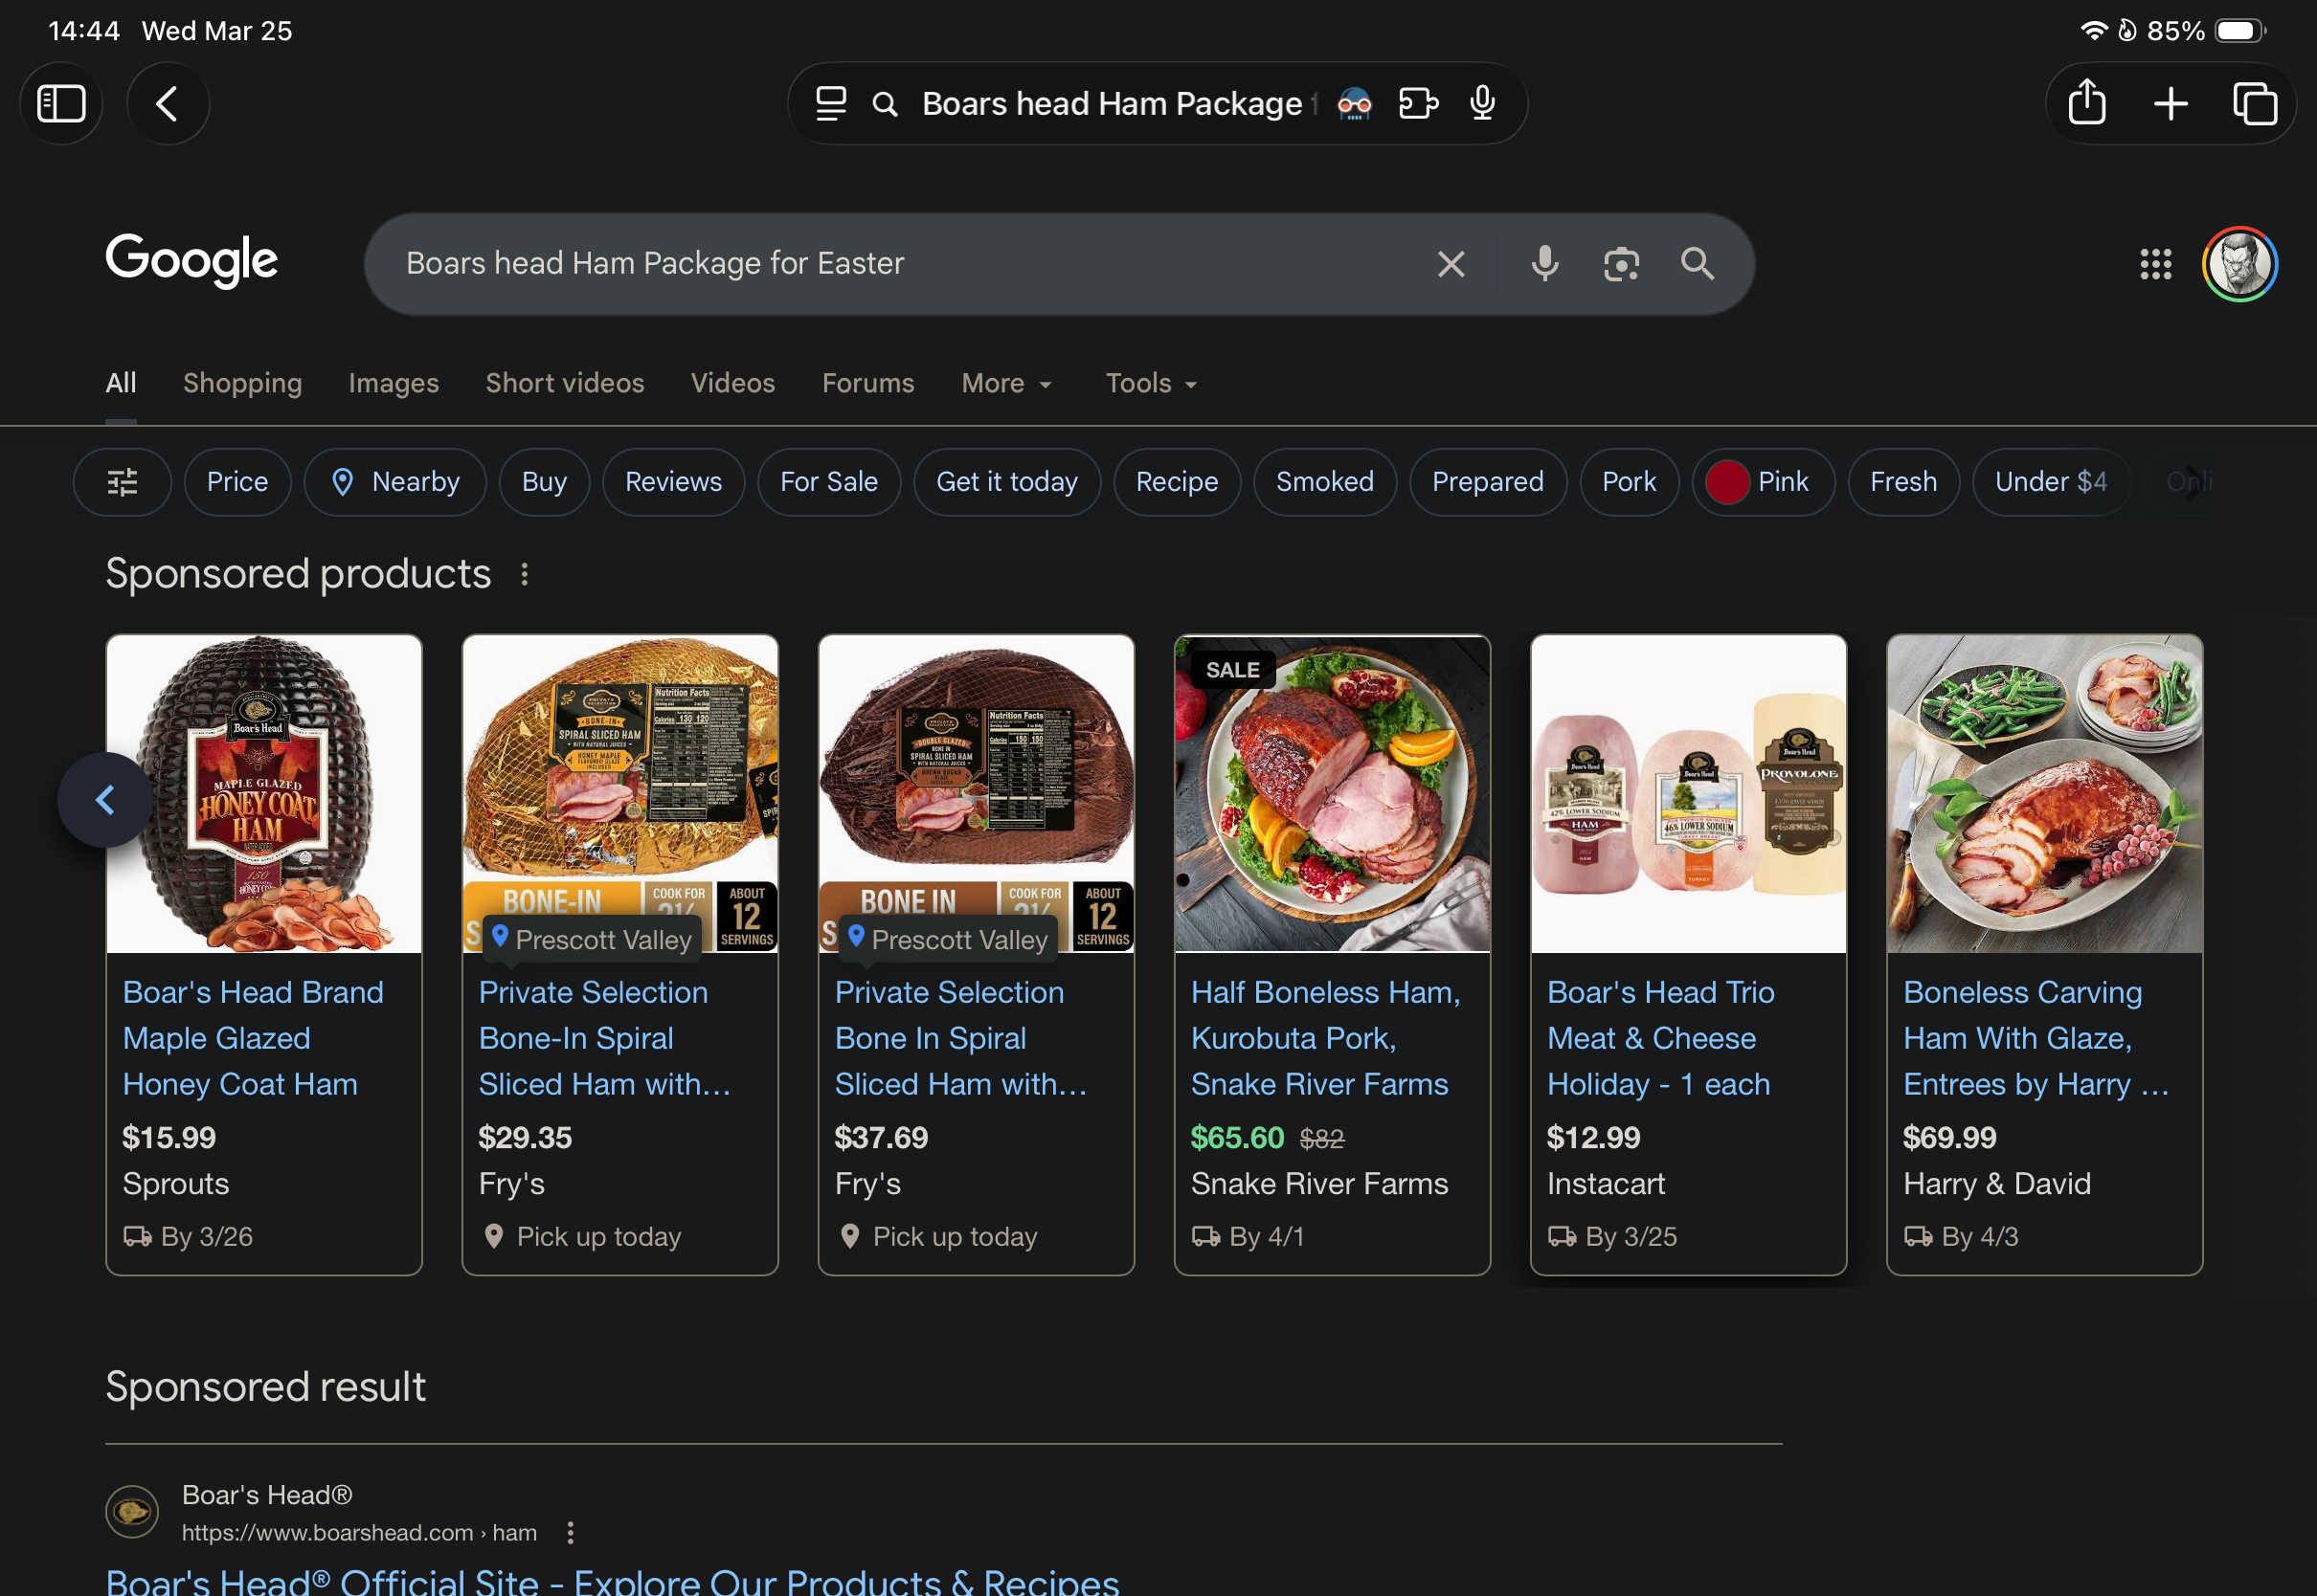The height and width of the screenshot is (1596, 2317).
Task: Open Boneless Carving Ham With Glaze listing
Action: [2036, 1038]
